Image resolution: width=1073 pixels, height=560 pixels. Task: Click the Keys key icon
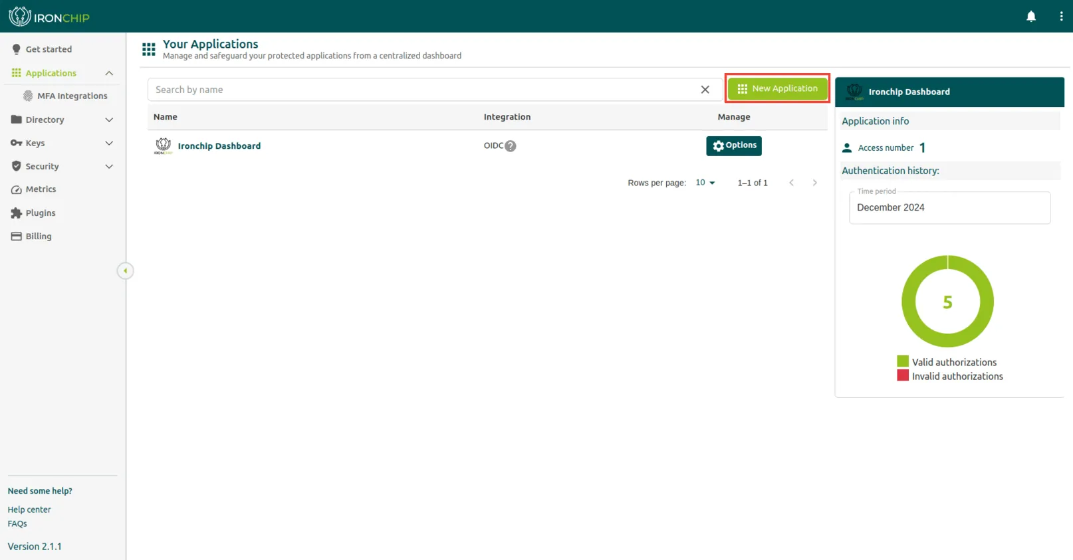pos(17,143)
